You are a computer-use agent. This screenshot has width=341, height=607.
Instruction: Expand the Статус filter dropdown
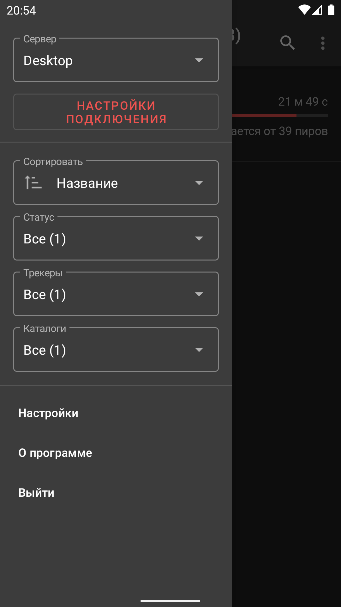pyautogui.click(x=116, y=238)
